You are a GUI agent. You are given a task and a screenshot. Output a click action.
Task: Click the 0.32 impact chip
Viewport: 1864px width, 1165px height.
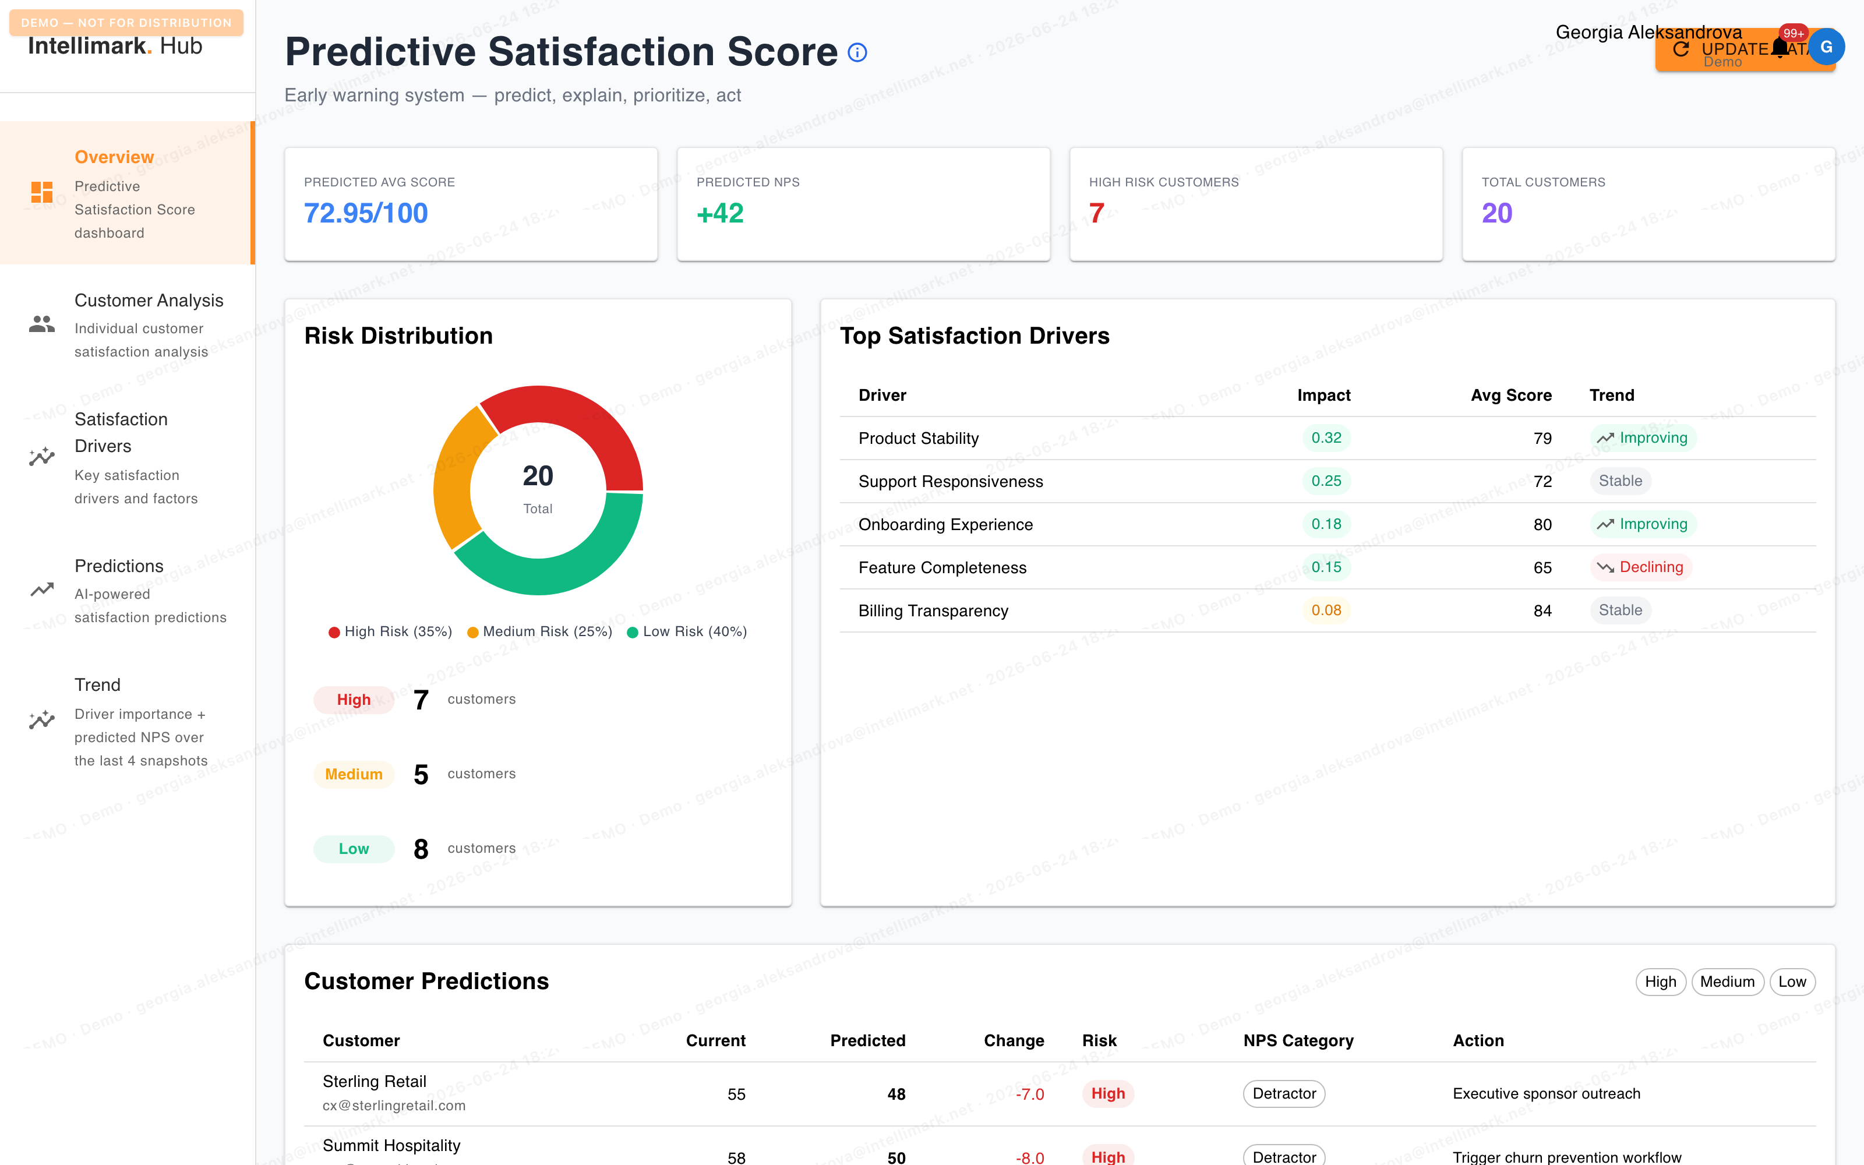(1326, 437)
